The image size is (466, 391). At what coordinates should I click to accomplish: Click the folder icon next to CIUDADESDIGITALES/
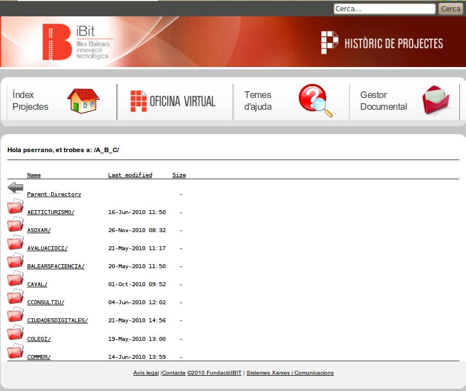15,314
